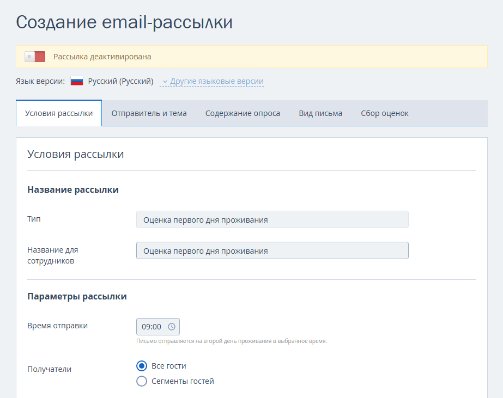Click the Все гости option label
The width and height of the screenshot is (503, 398).
169,366
